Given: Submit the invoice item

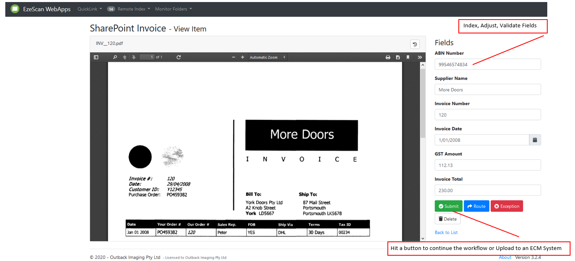Looking at the screenshot, I should click(449, 206).
